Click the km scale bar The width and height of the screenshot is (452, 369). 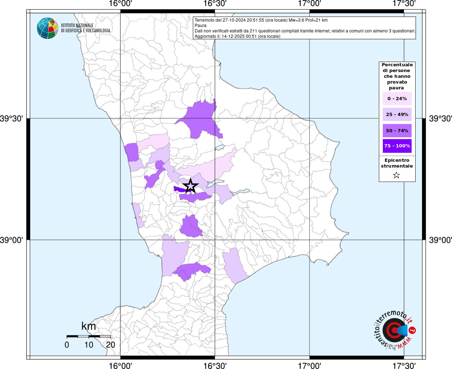click(x=89, y=336)
